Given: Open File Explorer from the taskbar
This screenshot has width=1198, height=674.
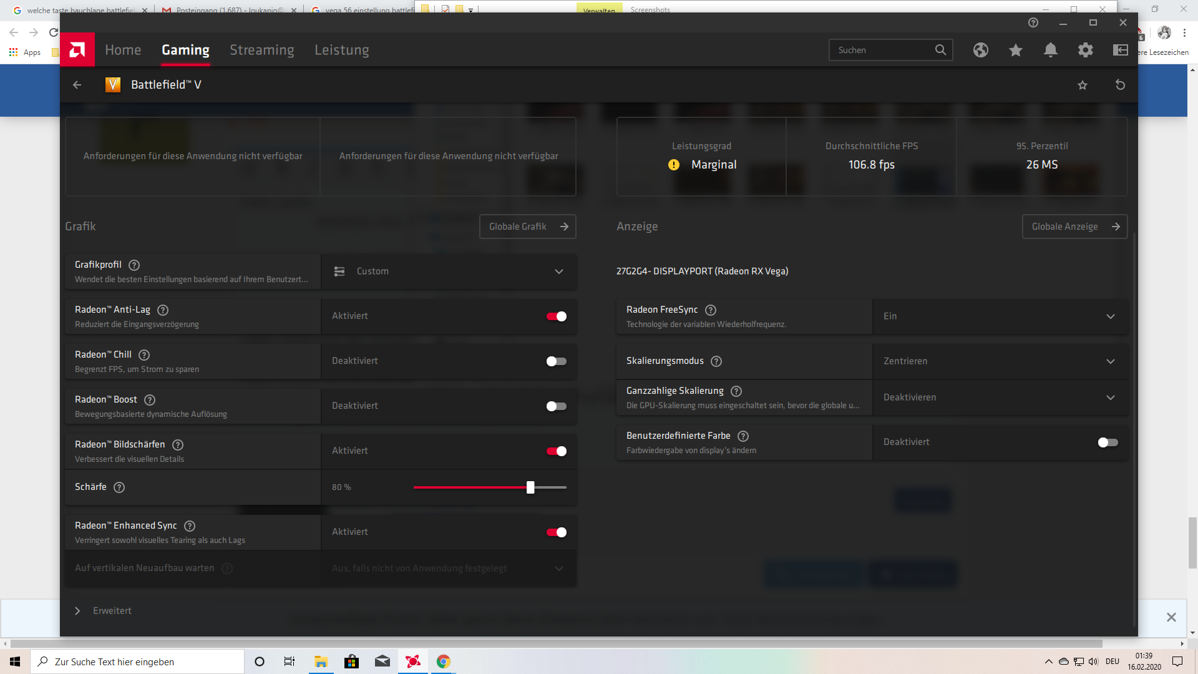Looking at the screenshot, I should pyautogui.click(x=321, y=662).
